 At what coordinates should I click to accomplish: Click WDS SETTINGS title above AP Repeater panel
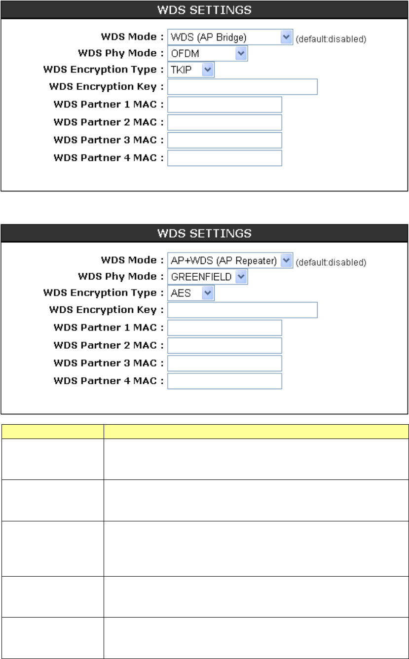(x=204, y=232)
